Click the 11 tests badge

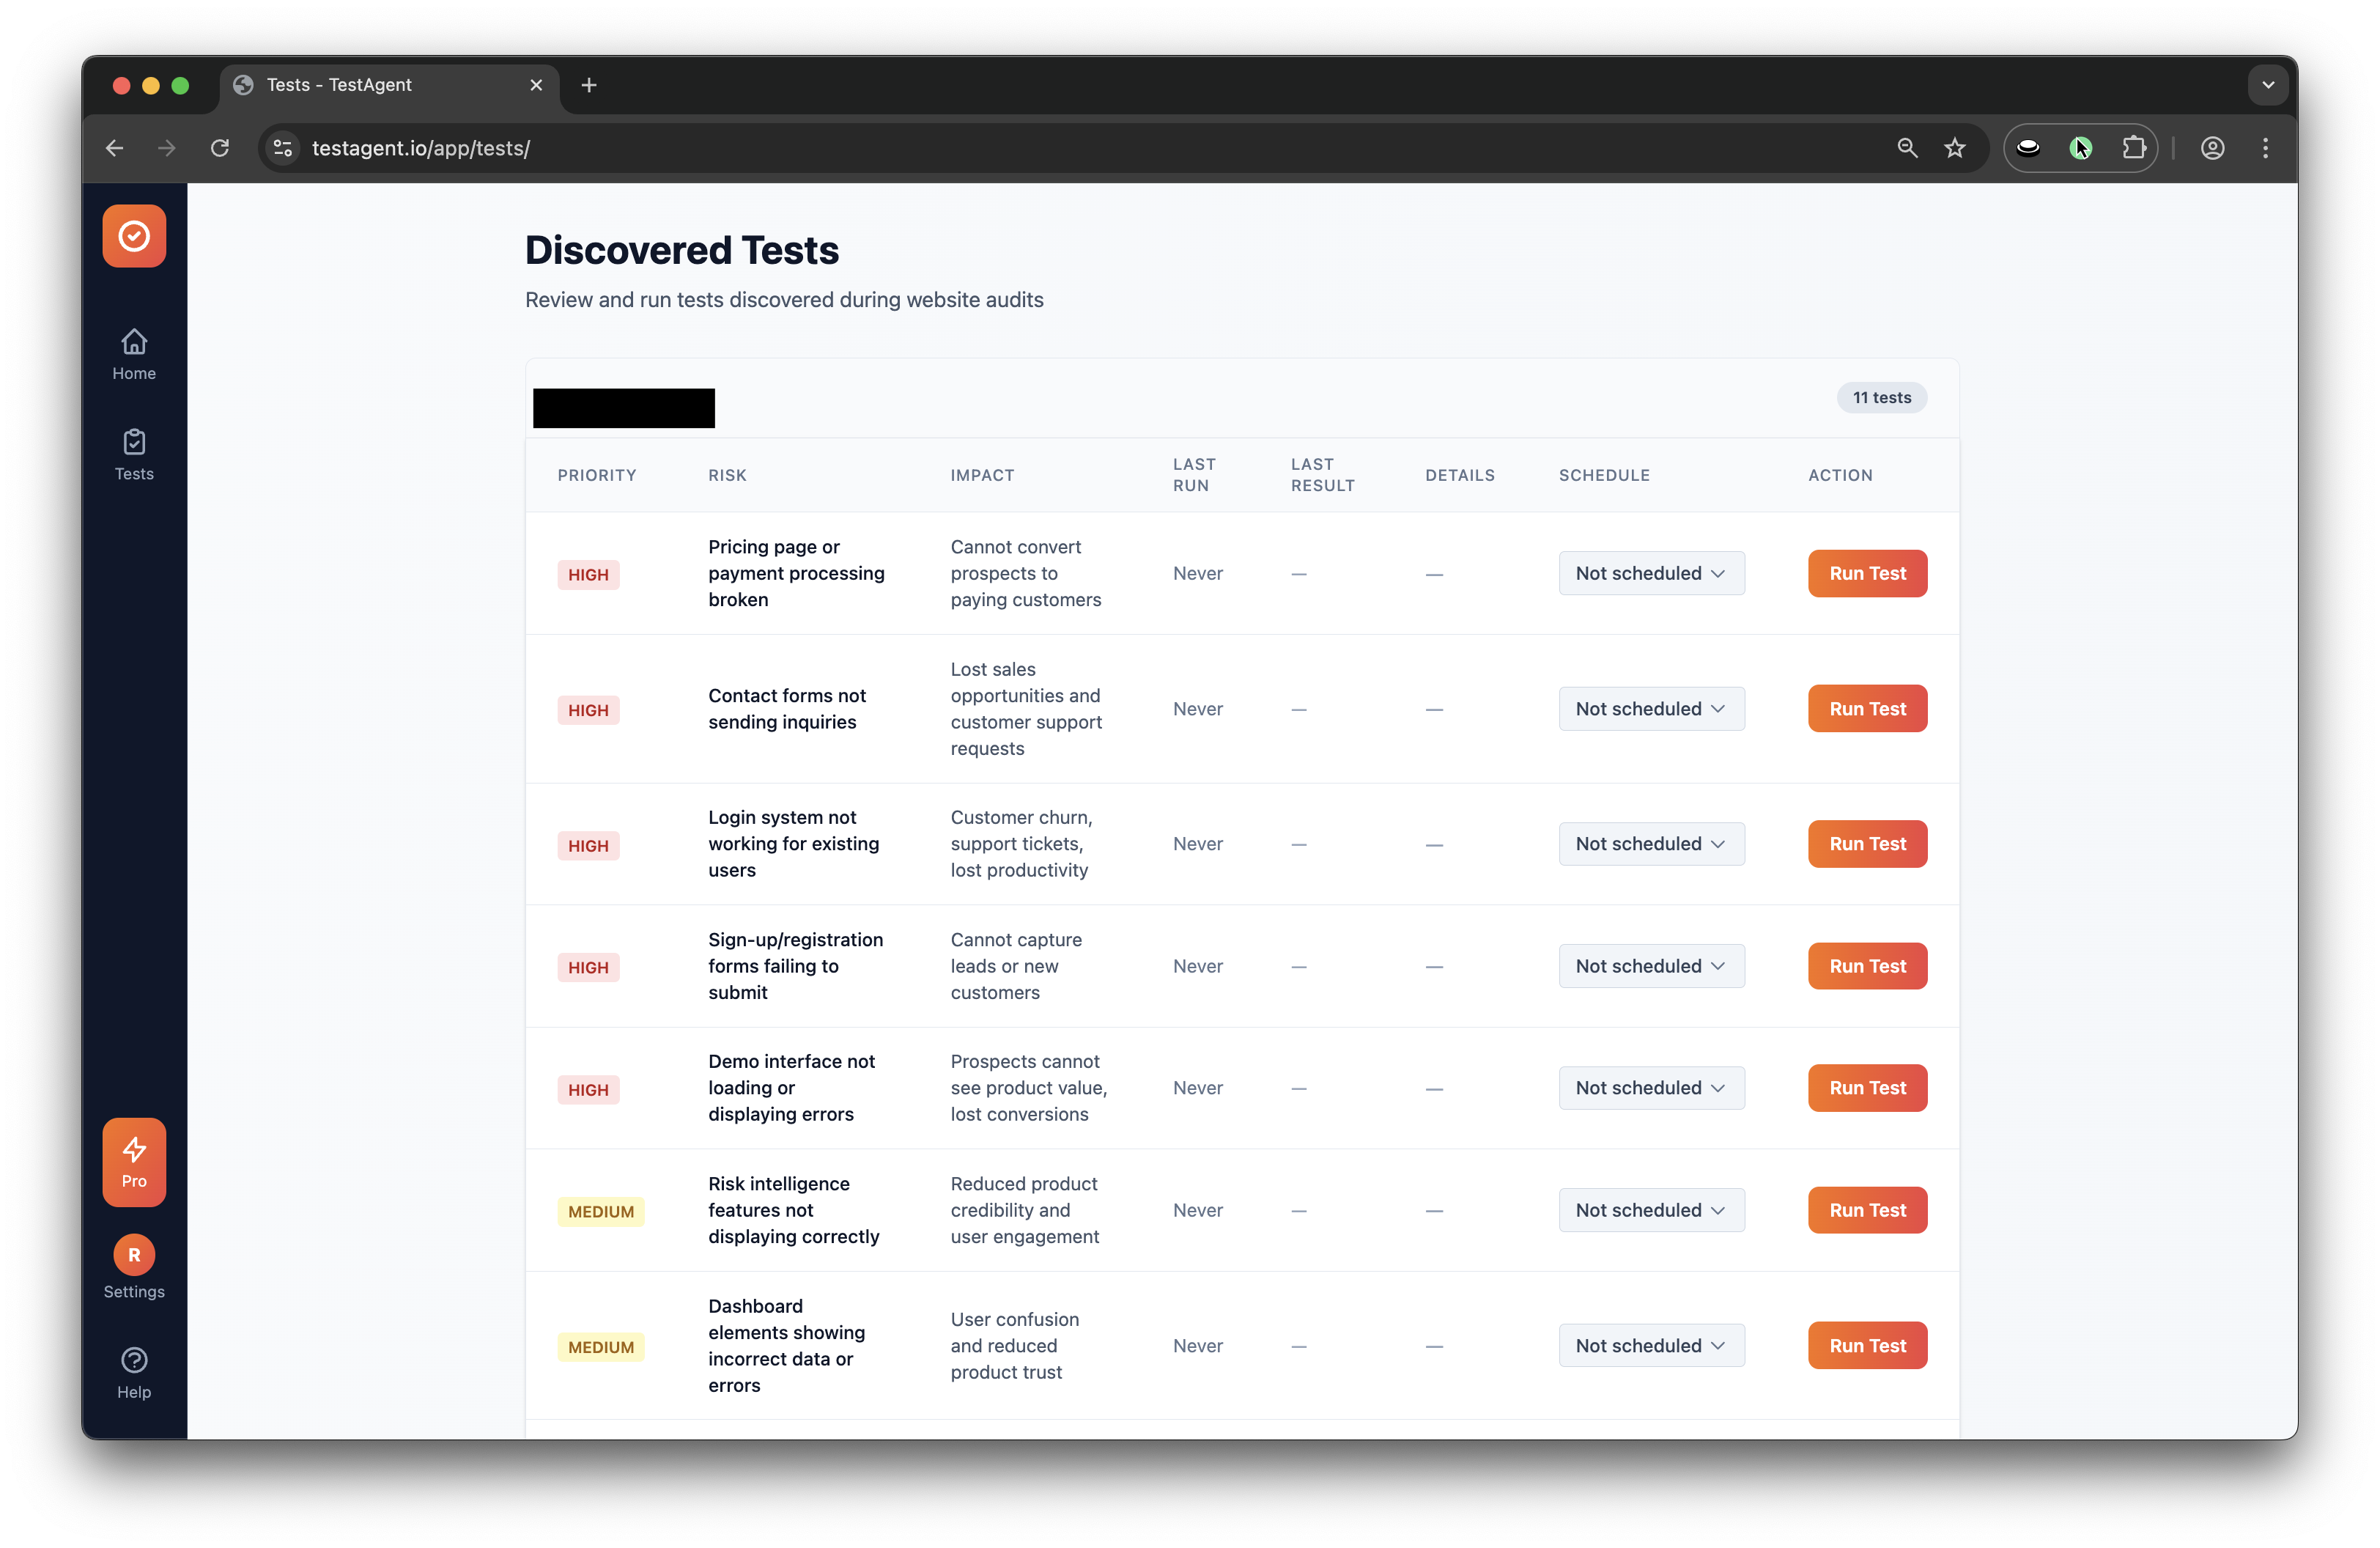[x=1882, y=397]
